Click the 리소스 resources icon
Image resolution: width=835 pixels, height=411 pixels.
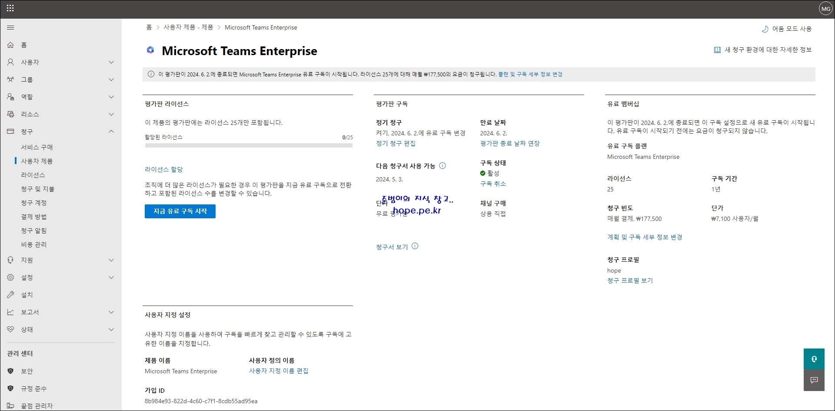pos(10,114)
